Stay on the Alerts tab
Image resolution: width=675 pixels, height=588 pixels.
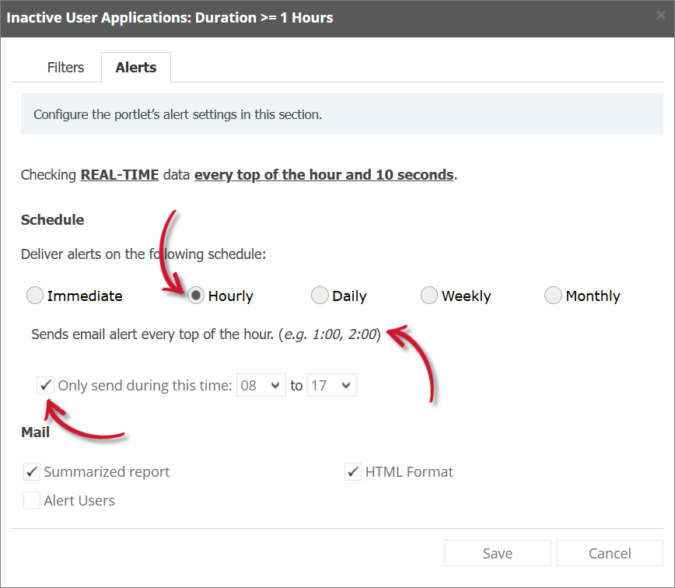135,68
